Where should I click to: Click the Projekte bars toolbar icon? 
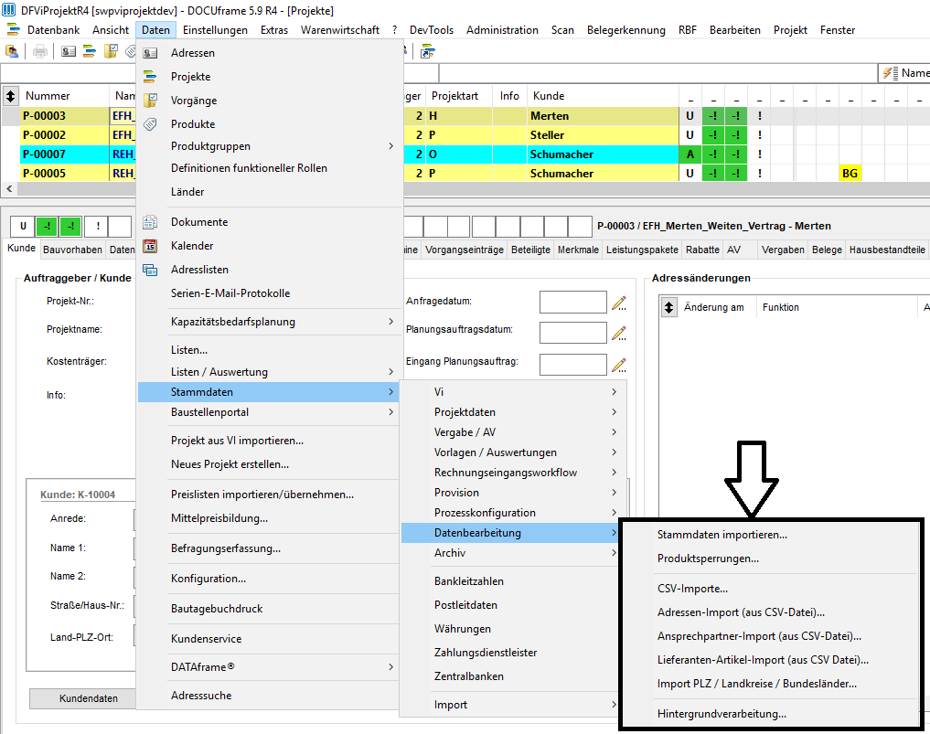pos(90,52)
